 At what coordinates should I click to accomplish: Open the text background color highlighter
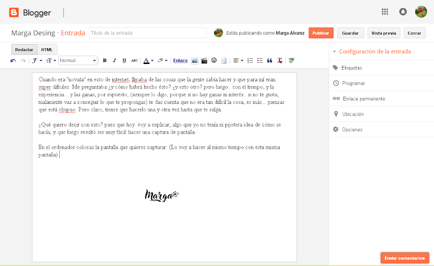point(163,61)
